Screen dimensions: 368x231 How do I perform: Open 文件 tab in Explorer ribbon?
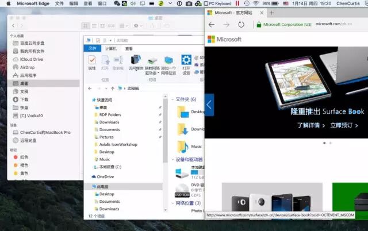(92, 48)
